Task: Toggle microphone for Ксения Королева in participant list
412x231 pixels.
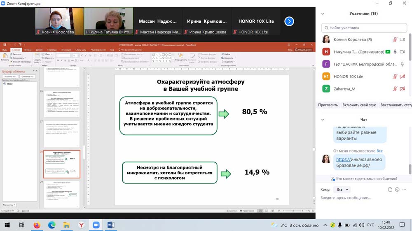Action: pyautogui.click(x=395, y=39)
